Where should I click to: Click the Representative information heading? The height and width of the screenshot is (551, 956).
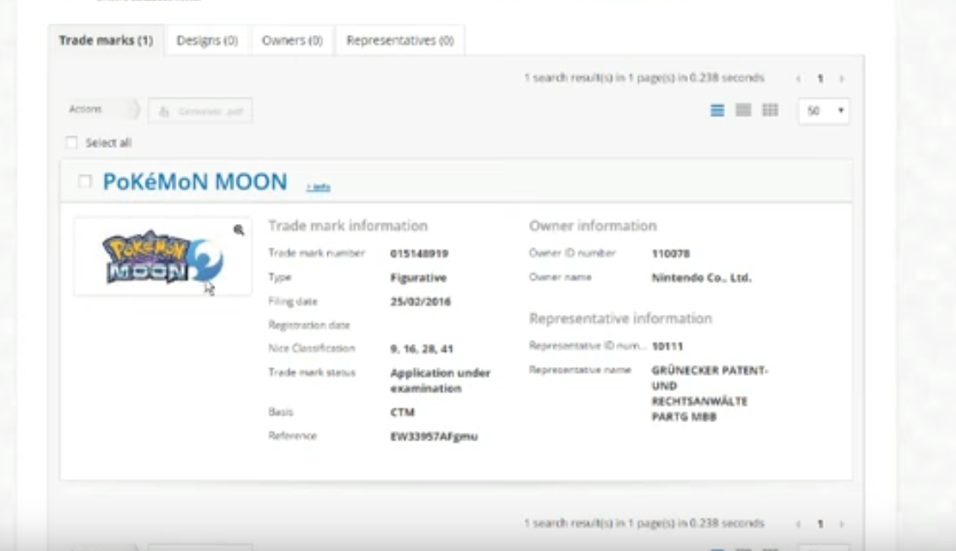[620, 318]
